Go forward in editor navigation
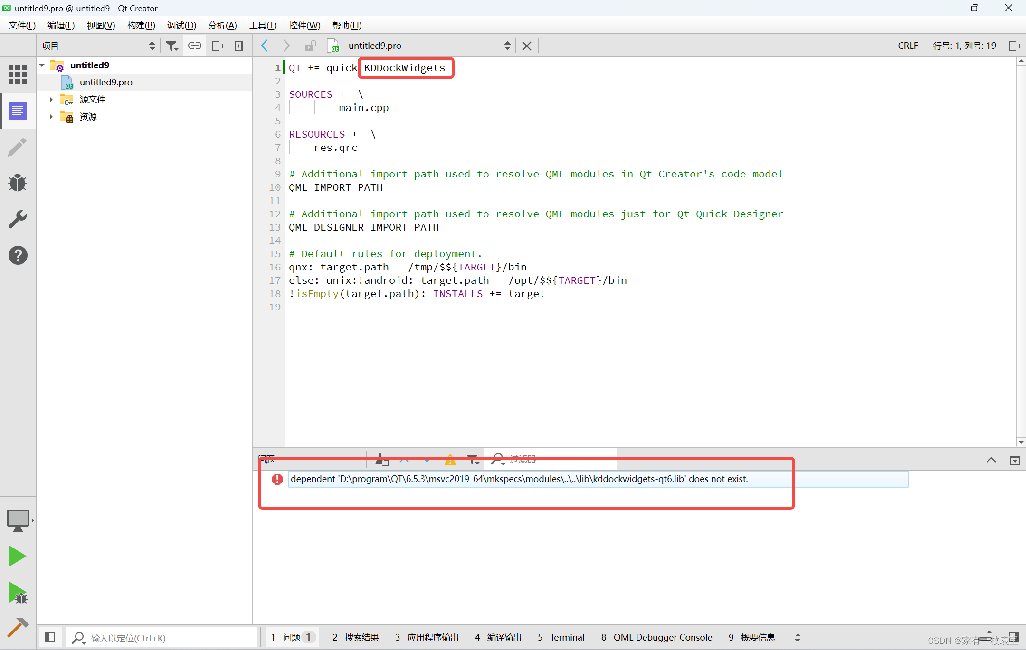1026x650 pixels. coord(286,46)
